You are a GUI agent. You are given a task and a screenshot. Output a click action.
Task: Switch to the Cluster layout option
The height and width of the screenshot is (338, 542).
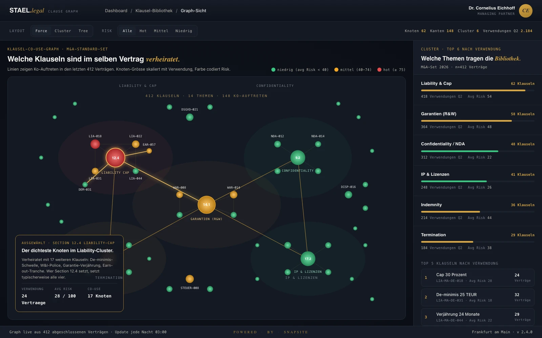(63, 31)
